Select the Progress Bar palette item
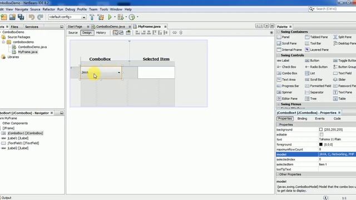This screenshot has height=200, width=356. (288, 86)
